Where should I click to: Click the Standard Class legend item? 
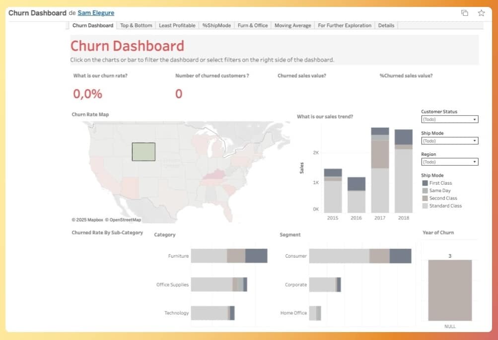tap(445, 205)
